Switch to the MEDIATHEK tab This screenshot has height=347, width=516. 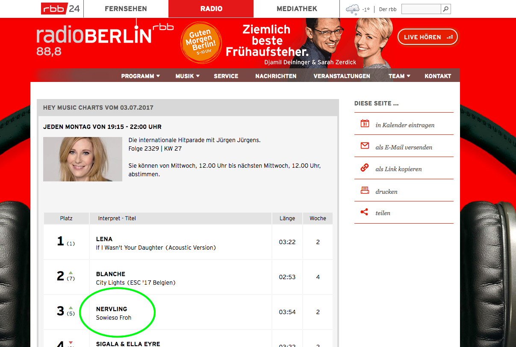pyautogui.click(x=297, y=9)
